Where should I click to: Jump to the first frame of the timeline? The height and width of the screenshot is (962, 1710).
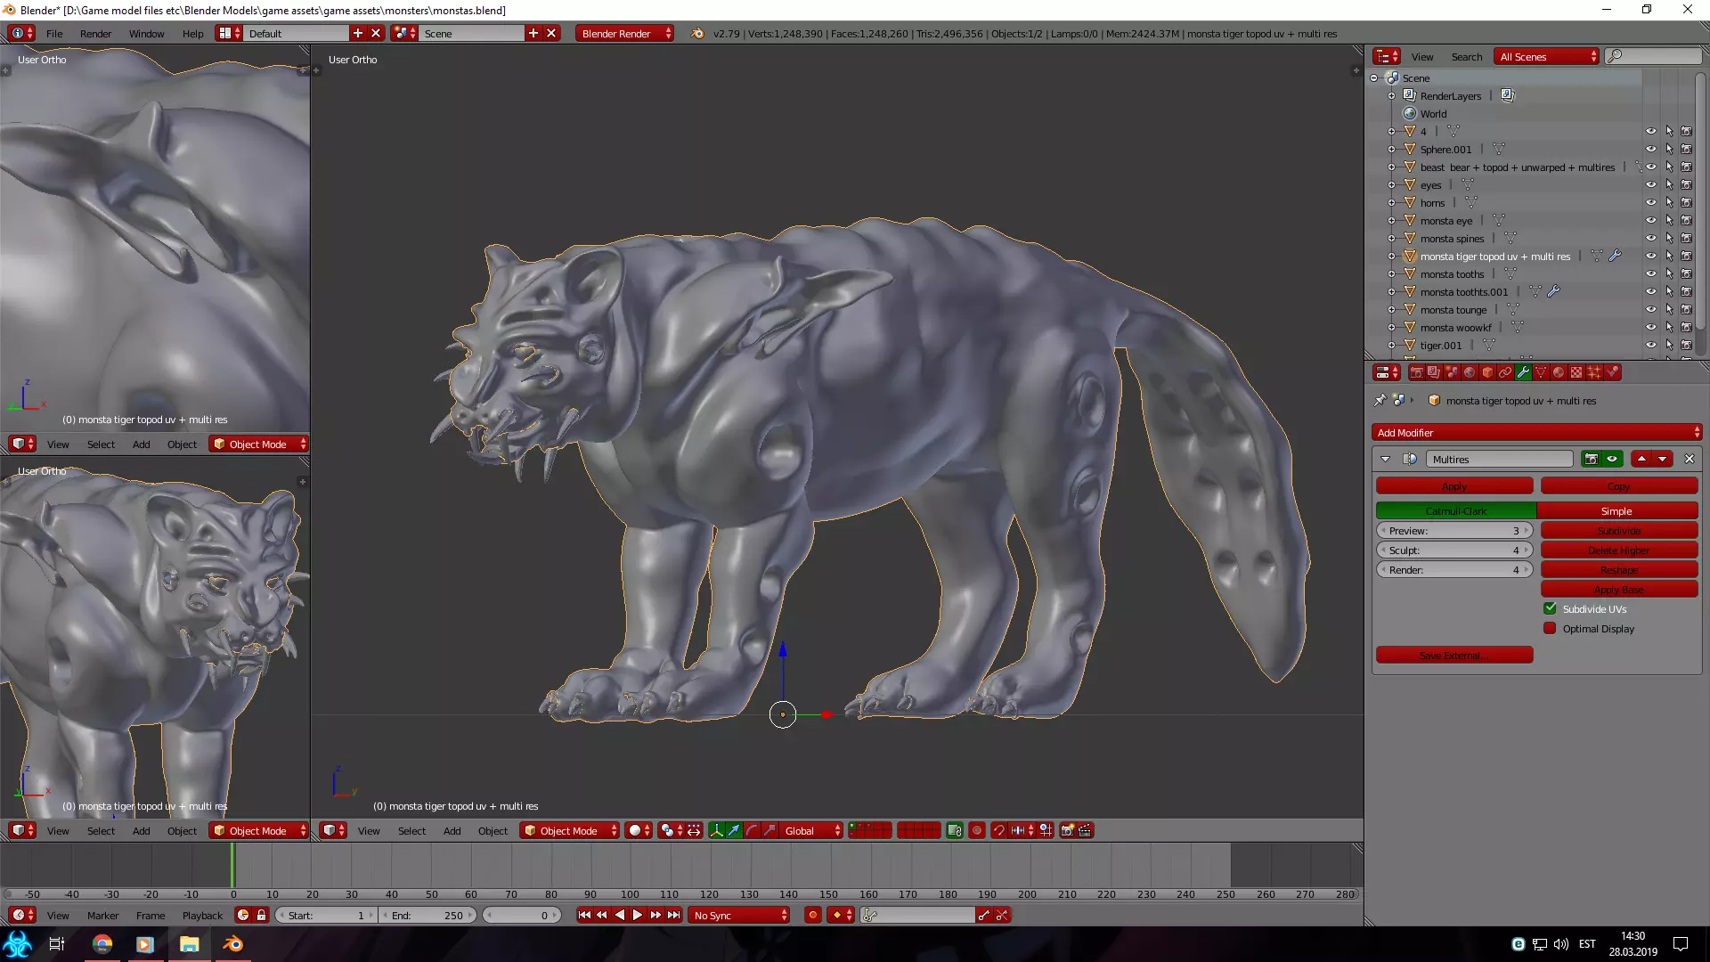coord(583,916)
